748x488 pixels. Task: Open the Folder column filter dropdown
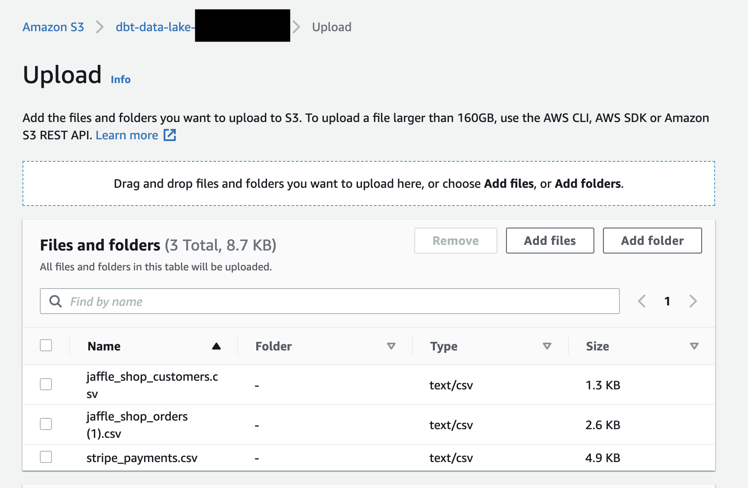tap(391, 346)
